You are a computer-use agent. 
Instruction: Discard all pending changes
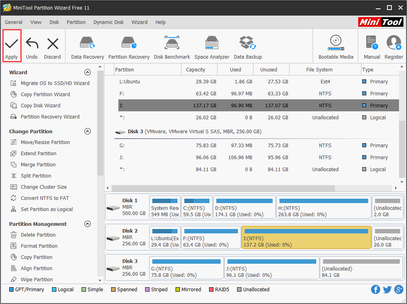tap(52, 48)
